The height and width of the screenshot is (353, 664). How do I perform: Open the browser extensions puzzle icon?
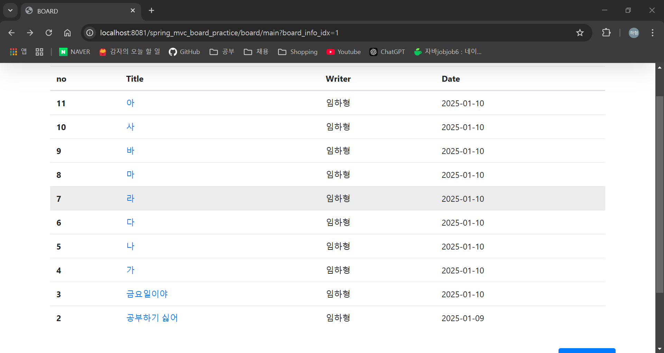(x=607, y=33)
